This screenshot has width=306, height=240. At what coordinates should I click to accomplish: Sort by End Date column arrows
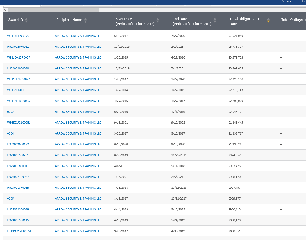pyautogui.click(x=215, y=20)
